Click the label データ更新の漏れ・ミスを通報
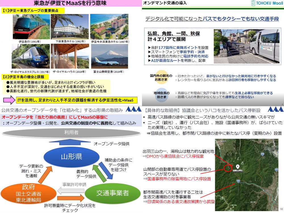284x213 pixels. [31, 171]
